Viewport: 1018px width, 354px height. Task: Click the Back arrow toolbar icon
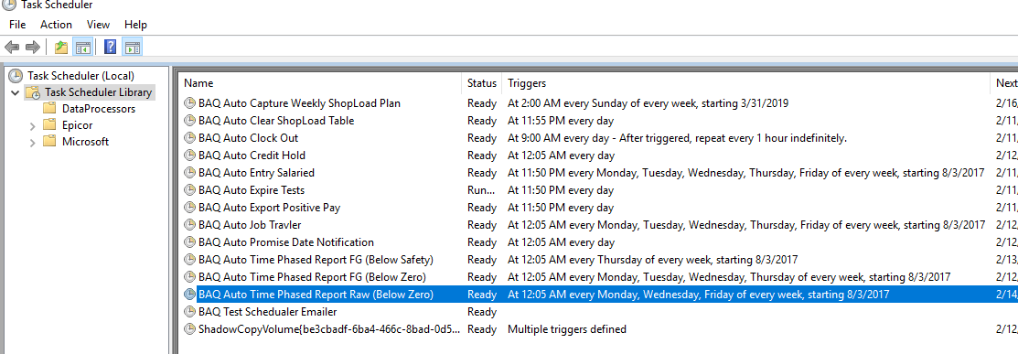(12, 47)
